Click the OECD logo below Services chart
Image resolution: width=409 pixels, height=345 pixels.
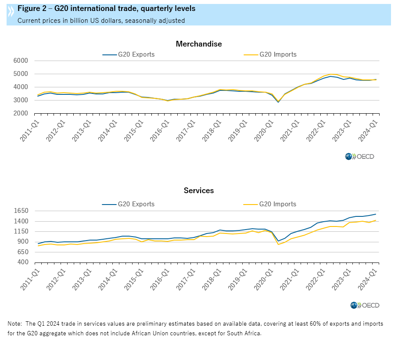point(364,305)
